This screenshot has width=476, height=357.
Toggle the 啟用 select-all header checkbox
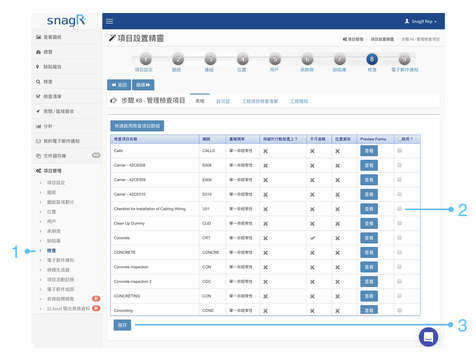399,139
